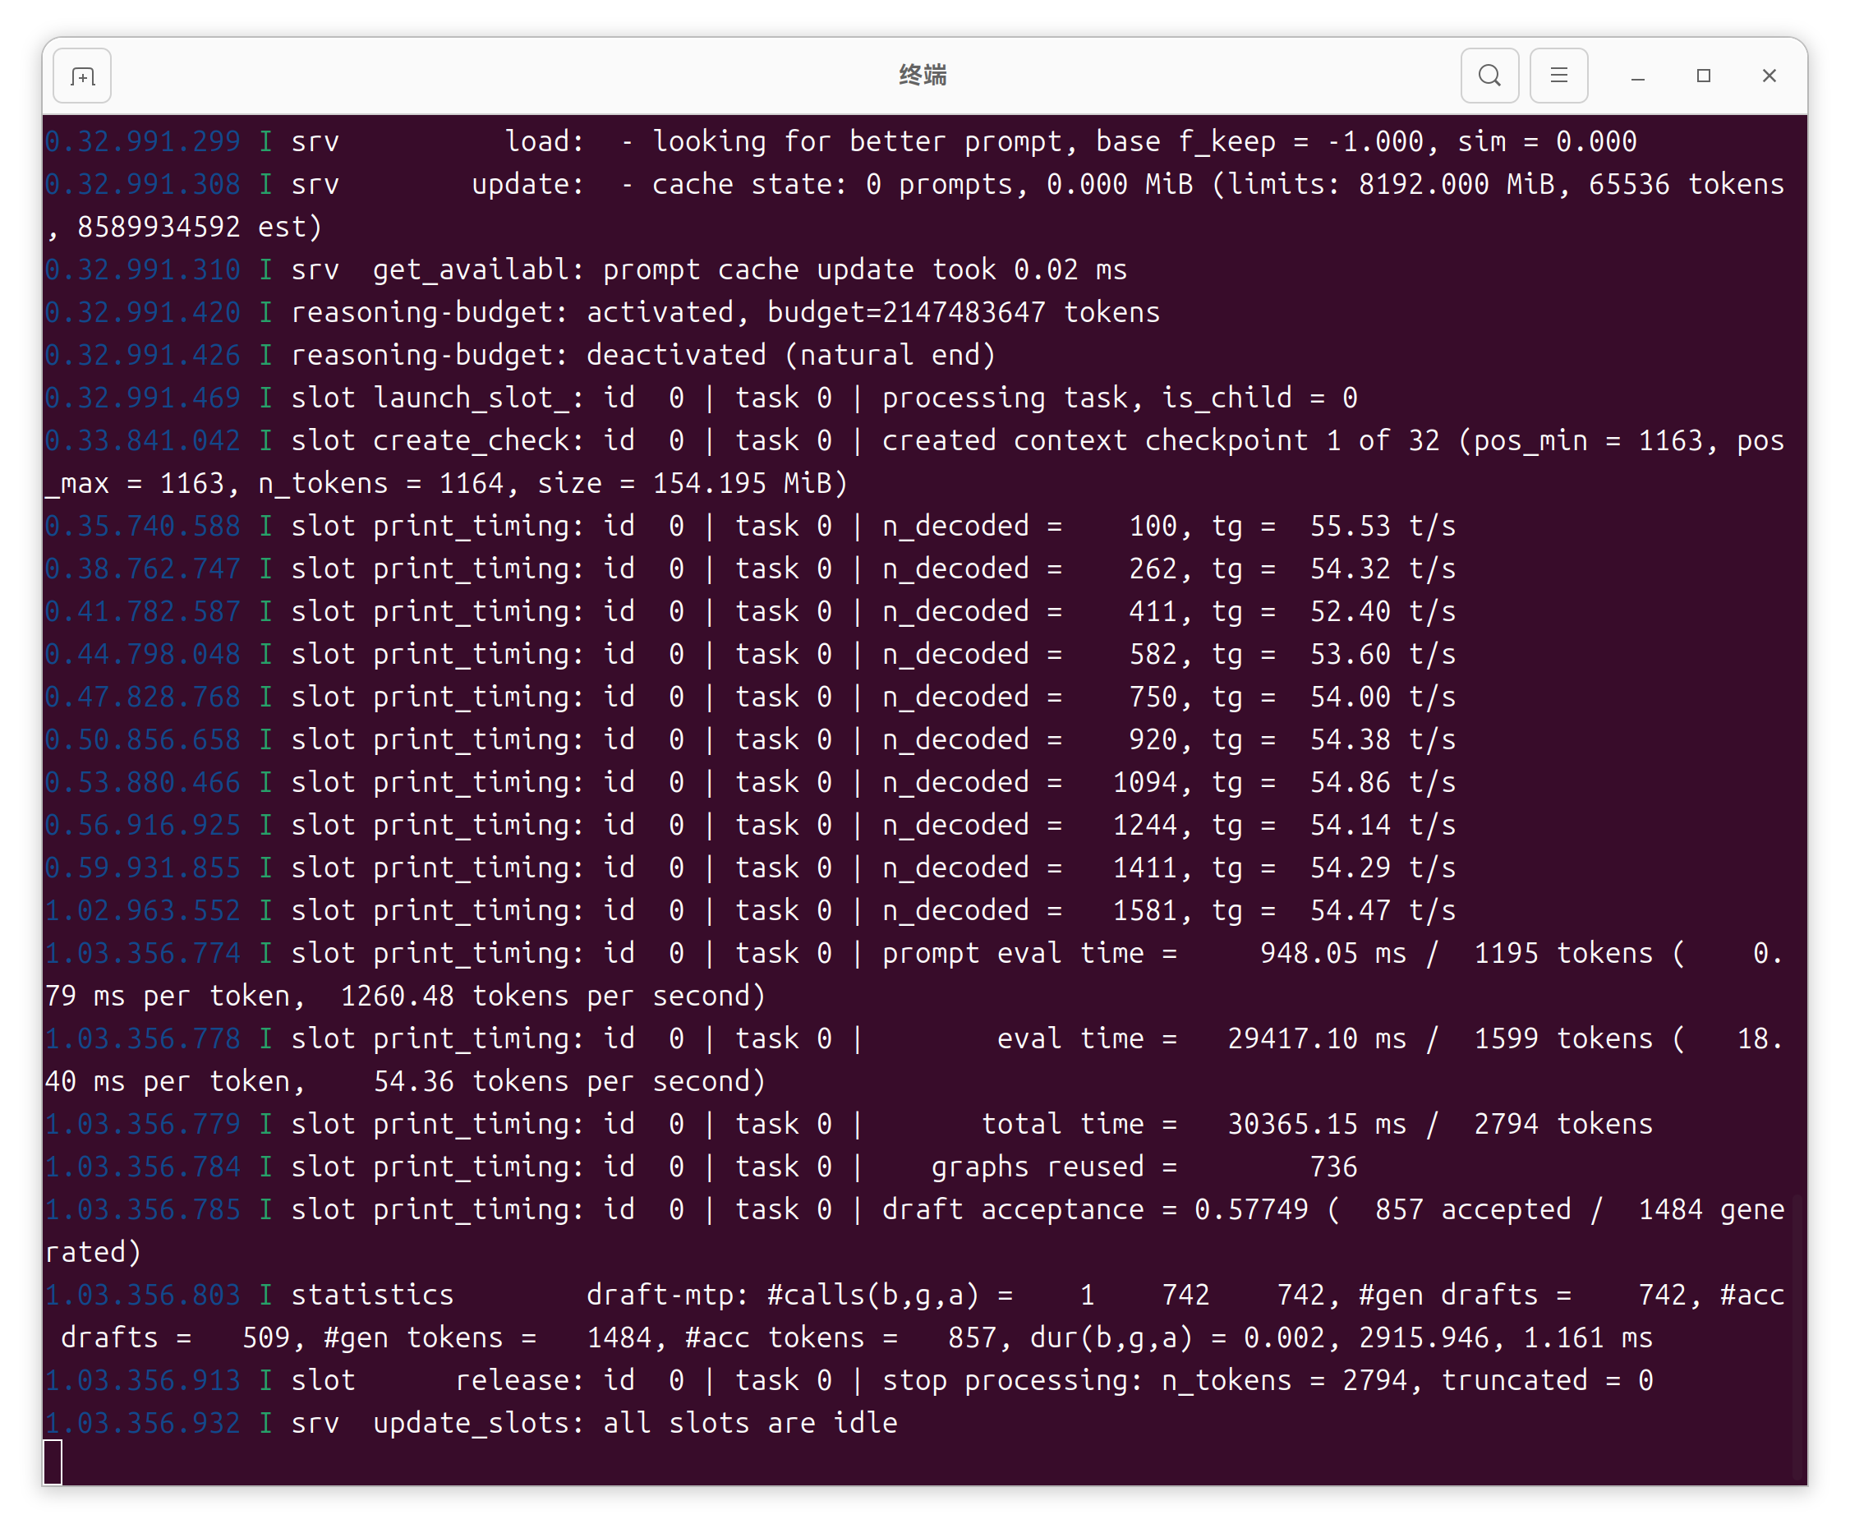Click 'truncated = 0' text

[1547, 1382]
